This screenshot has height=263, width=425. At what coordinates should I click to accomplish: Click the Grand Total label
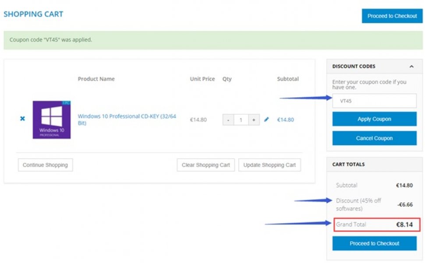351,224
